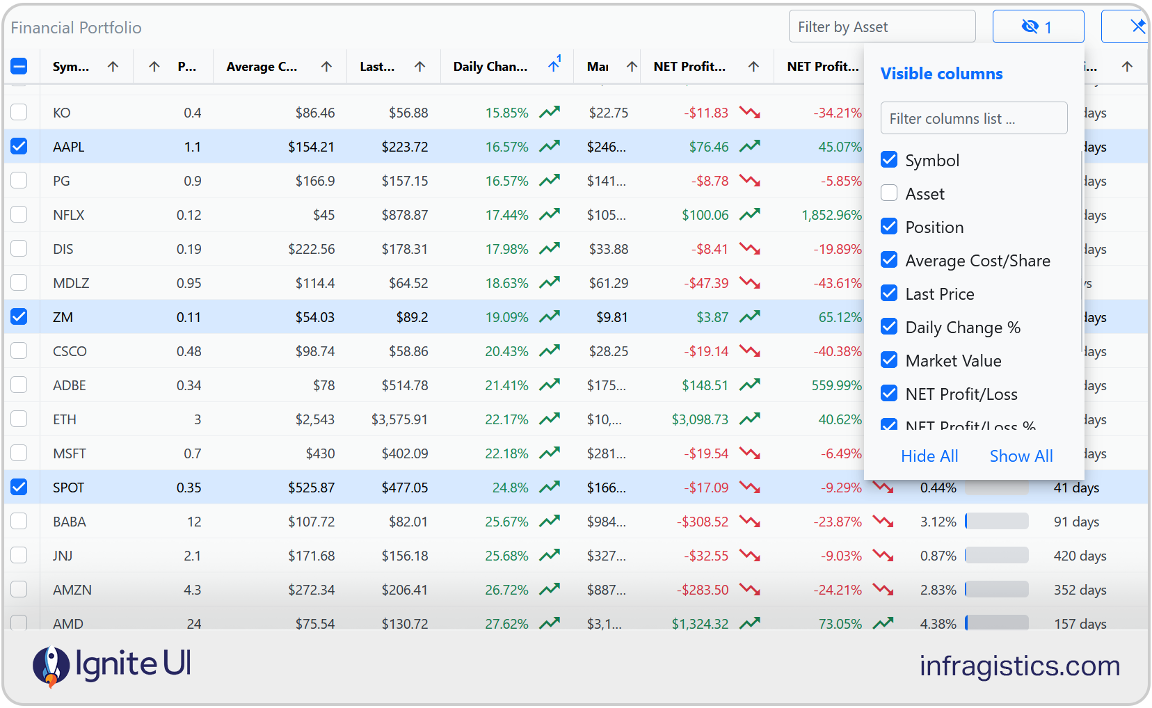Click the sort arrow on Last Price column
Screen dimensions: 1152x708
pyautogui.click(x=420, y=66)
